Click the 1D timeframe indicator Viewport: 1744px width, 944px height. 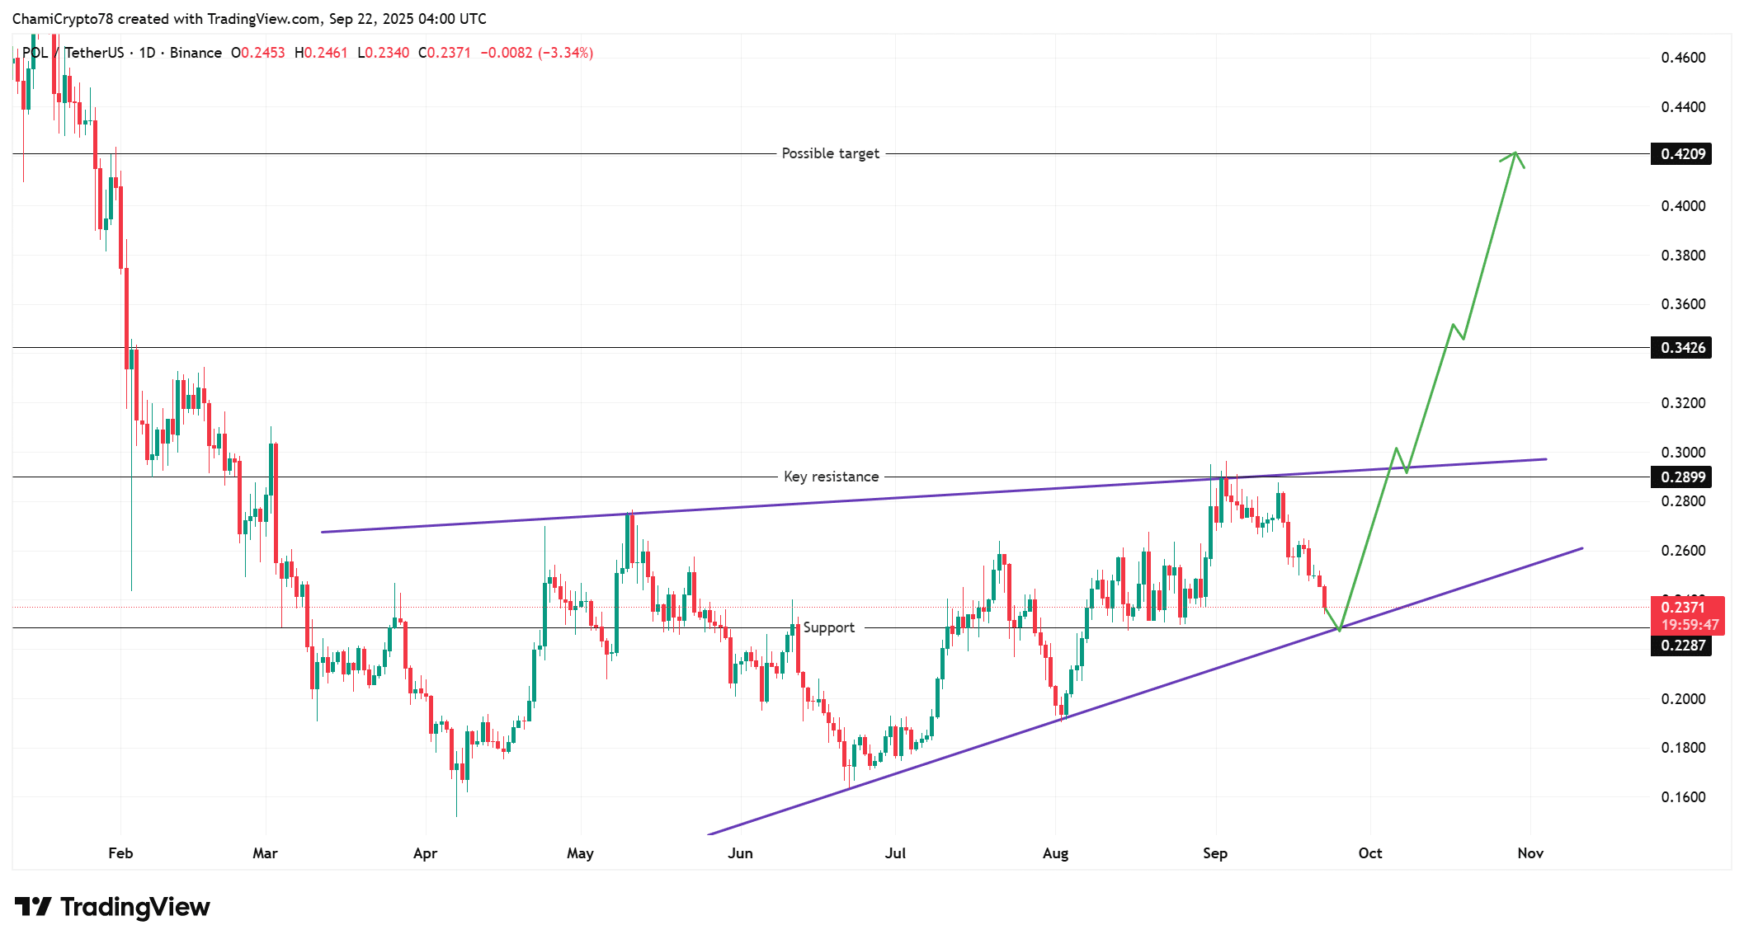coord(147,53)
